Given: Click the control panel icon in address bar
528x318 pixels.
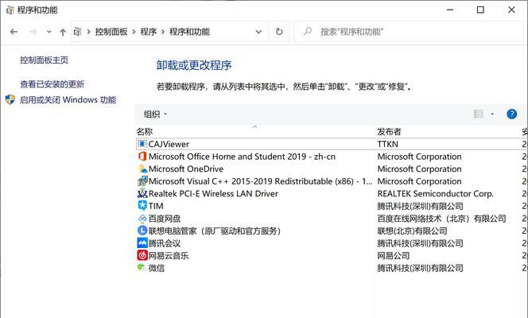Looking at the screenshot, I should point(77,32).
